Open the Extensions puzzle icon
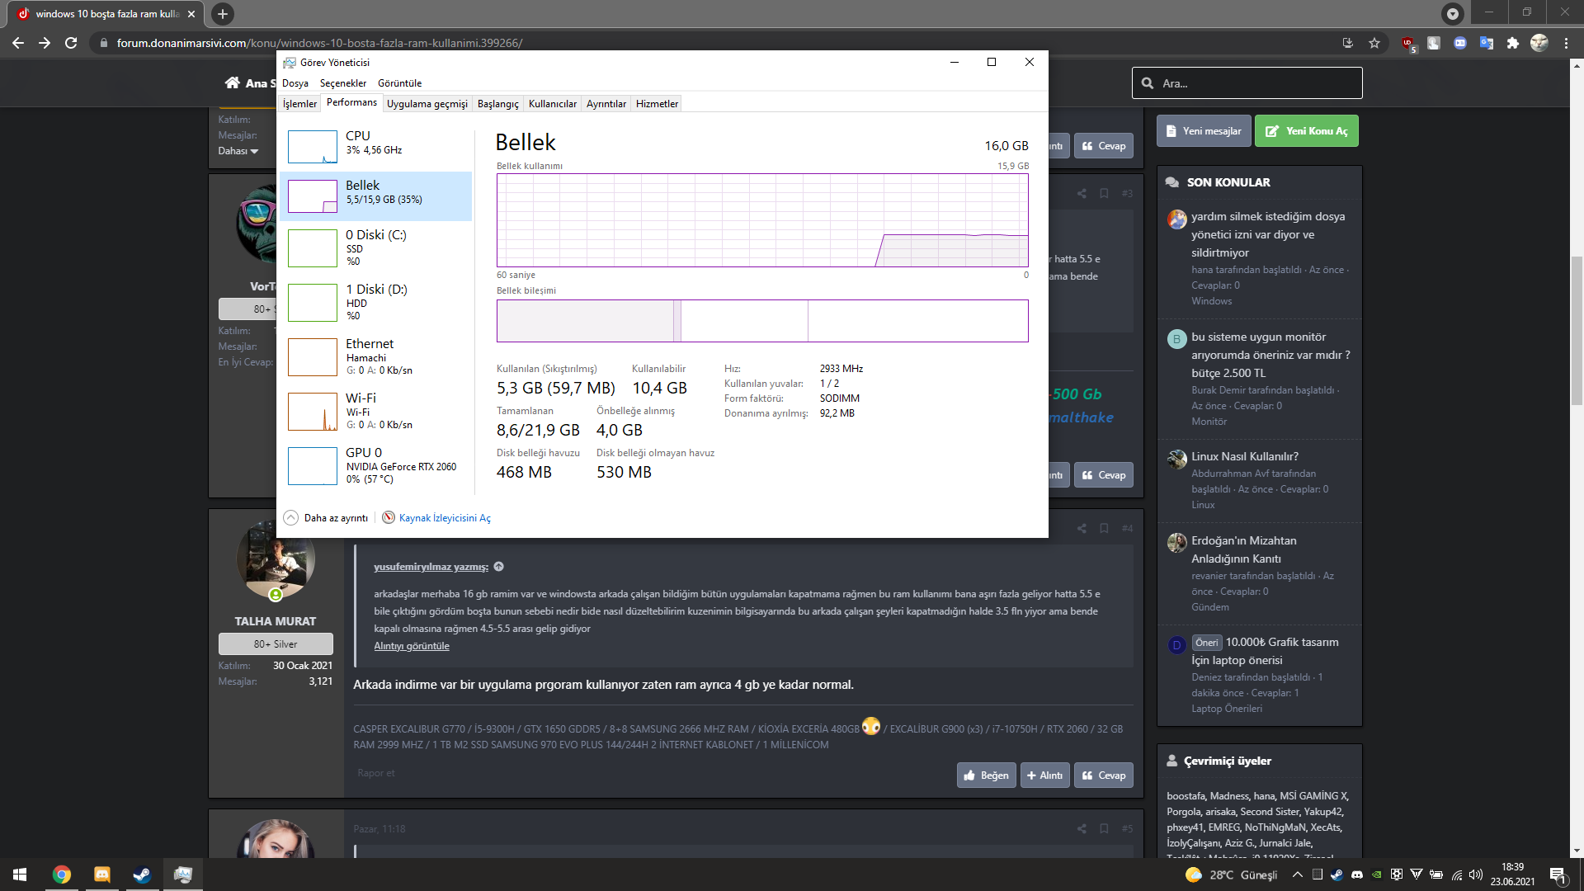Image resolution: width=1584 pixels, height=891 pixels. click(1513, 43)
